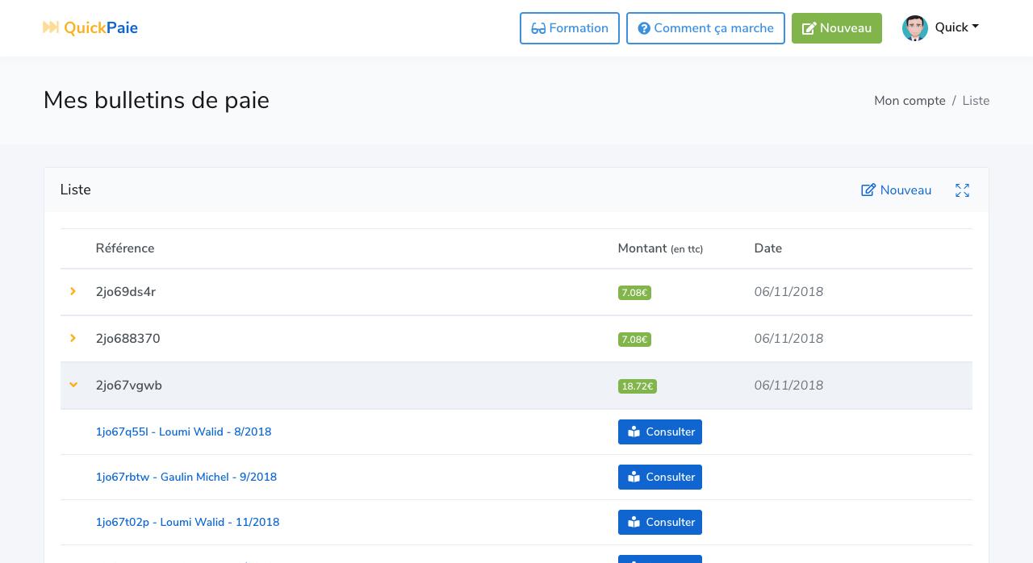Open Comment ça marche help
This screenshot has width=1033, height=563.
[705, 28]
